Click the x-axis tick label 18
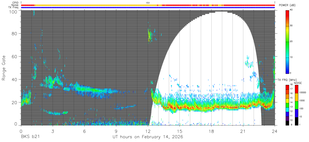Image resolution: width=309 pixels, height=142 pixels. click(x=211, y=131)
